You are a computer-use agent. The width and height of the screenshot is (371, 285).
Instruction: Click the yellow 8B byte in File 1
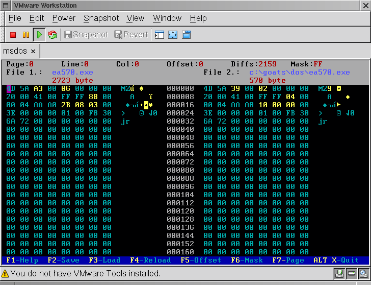tap(93, 97)
